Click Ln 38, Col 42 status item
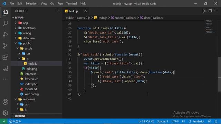 click(146, 121)
